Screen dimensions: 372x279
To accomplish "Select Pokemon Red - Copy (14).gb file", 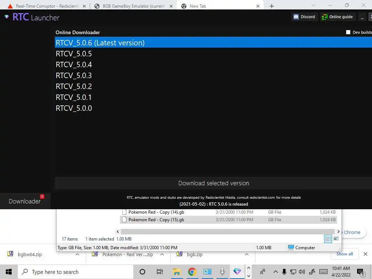I will click(228, 212).
